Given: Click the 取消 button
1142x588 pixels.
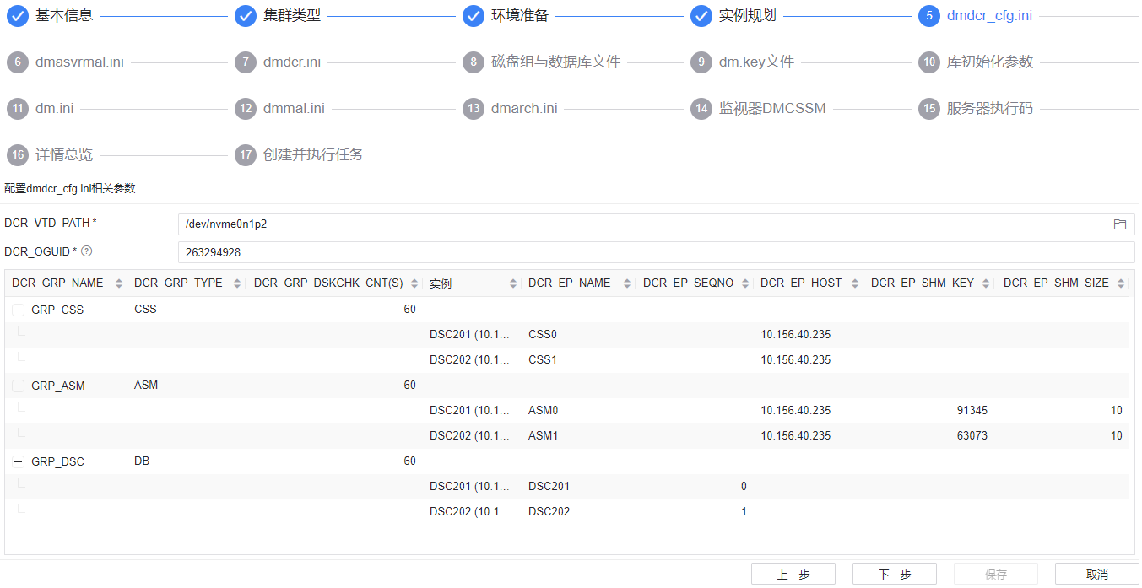Looking at the screenshot, I should 1097,574.
